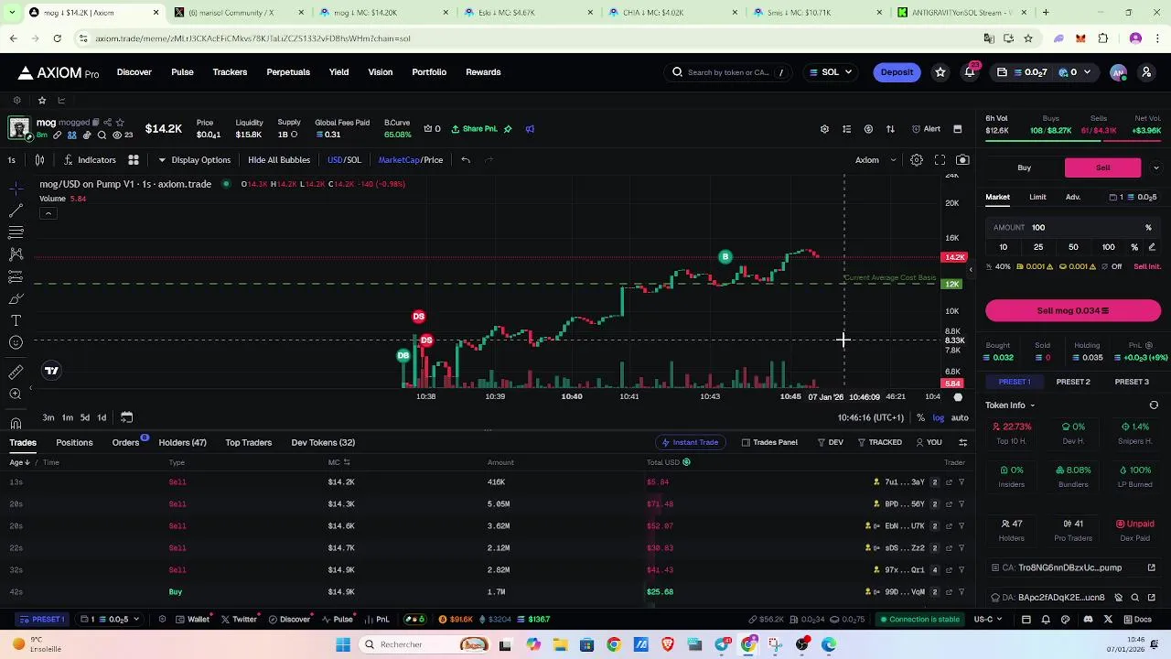This screenshot has height=659, width=1171.
Task: Select the ruler measure tool
Action: coord(16,372)
